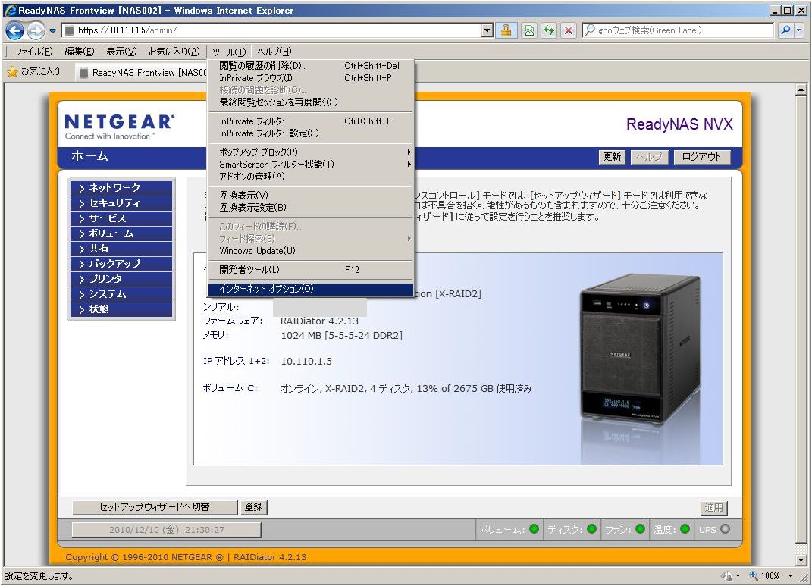
Task: Click the 登録 button
Action: point(254,507)
